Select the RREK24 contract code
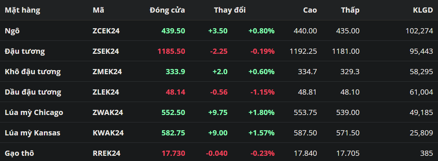This screenshot has width=438, height=161. (106, 153)
